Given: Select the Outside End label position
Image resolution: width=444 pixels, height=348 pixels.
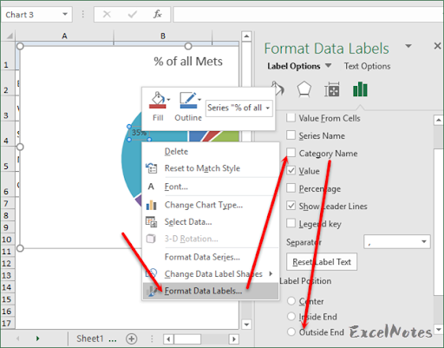Looking at the screenshot, I should coord(291,332).
